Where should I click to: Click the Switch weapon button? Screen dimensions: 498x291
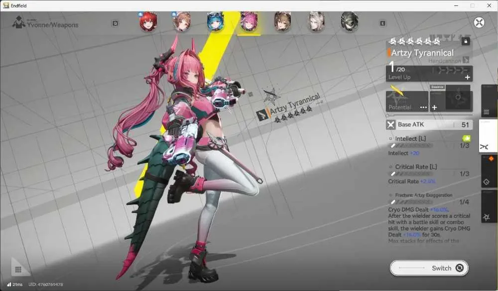click(429, 268)
